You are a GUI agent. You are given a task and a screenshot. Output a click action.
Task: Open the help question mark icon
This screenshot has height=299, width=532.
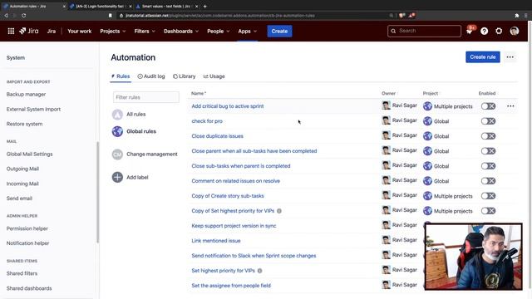click(x=484, y=32)
